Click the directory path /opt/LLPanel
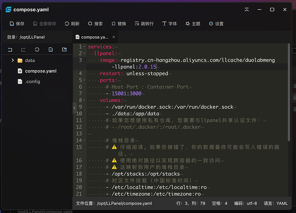Image resolution: width=296 pixels, height=213 pixels. coord(32,37)
